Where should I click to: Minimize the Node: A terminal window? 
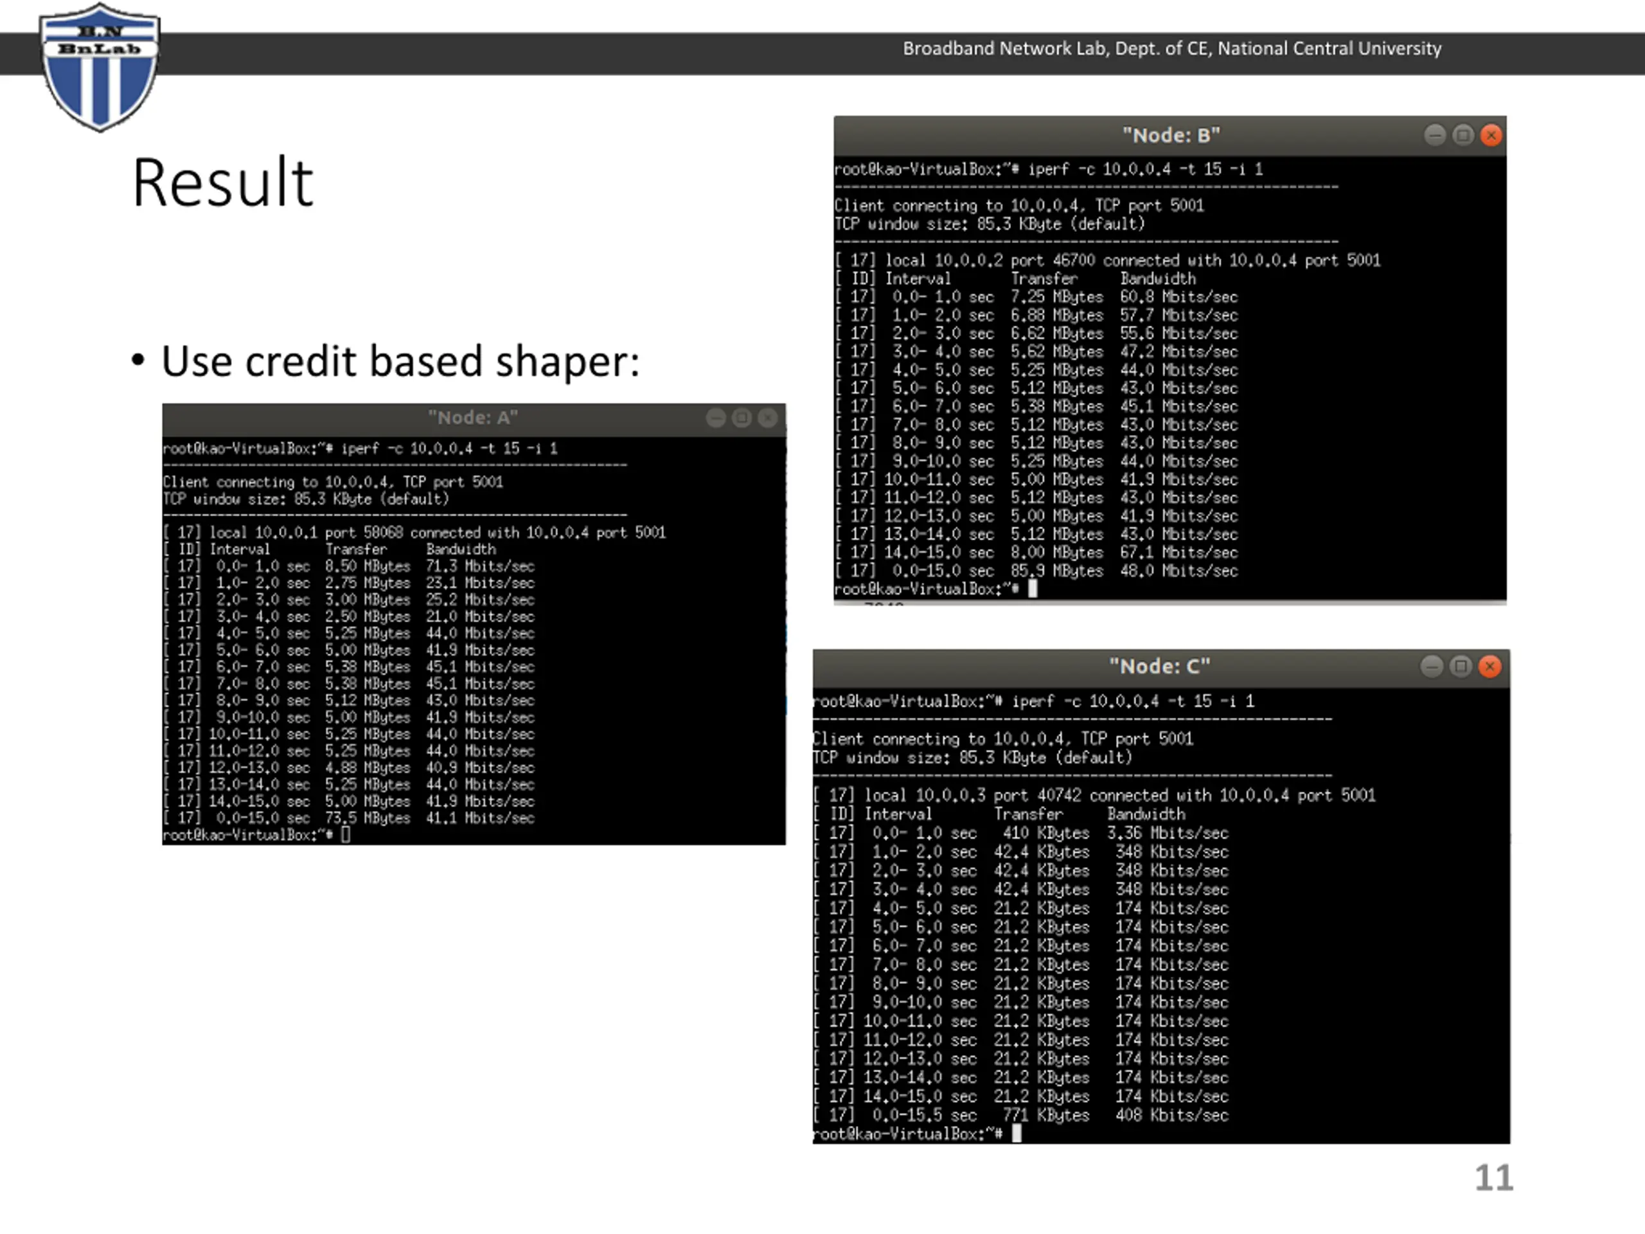pos(716,418)
